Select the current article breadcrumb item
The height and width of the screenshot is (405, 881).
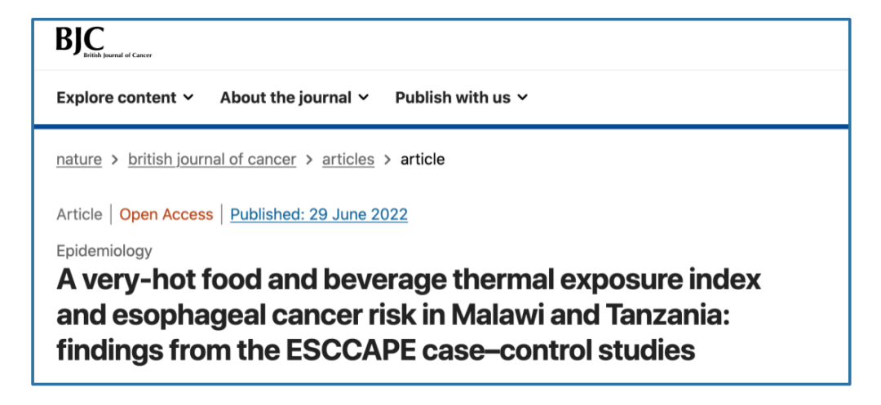[x=423, y=160]
